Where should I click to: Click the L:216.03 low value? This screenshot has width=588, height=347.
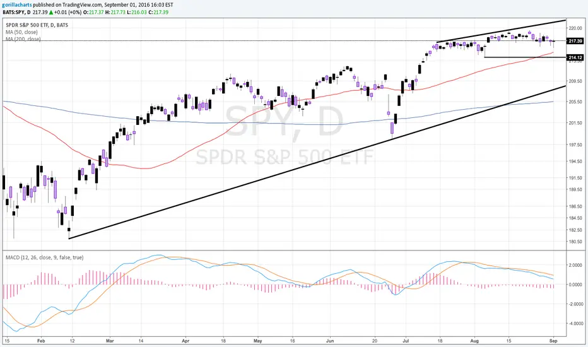137,13
